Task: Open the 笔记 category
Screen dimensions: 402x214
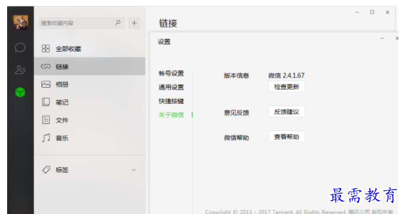Action: point(90,103)
